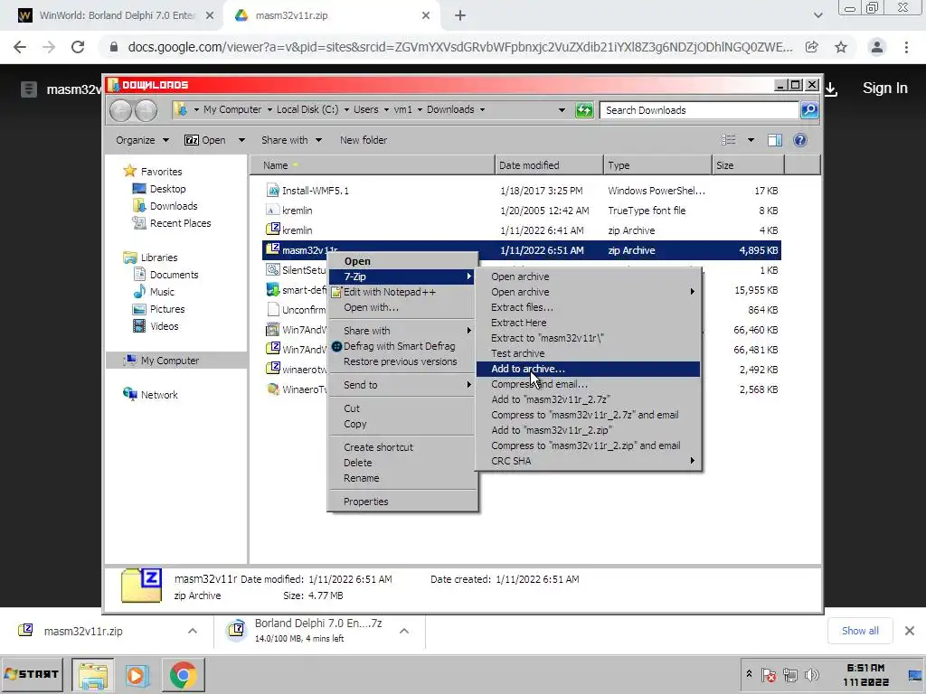Choose Test archive menu entry
This screenshot has height=694, width=926.
pyautogui.click(x=588, y=353)
